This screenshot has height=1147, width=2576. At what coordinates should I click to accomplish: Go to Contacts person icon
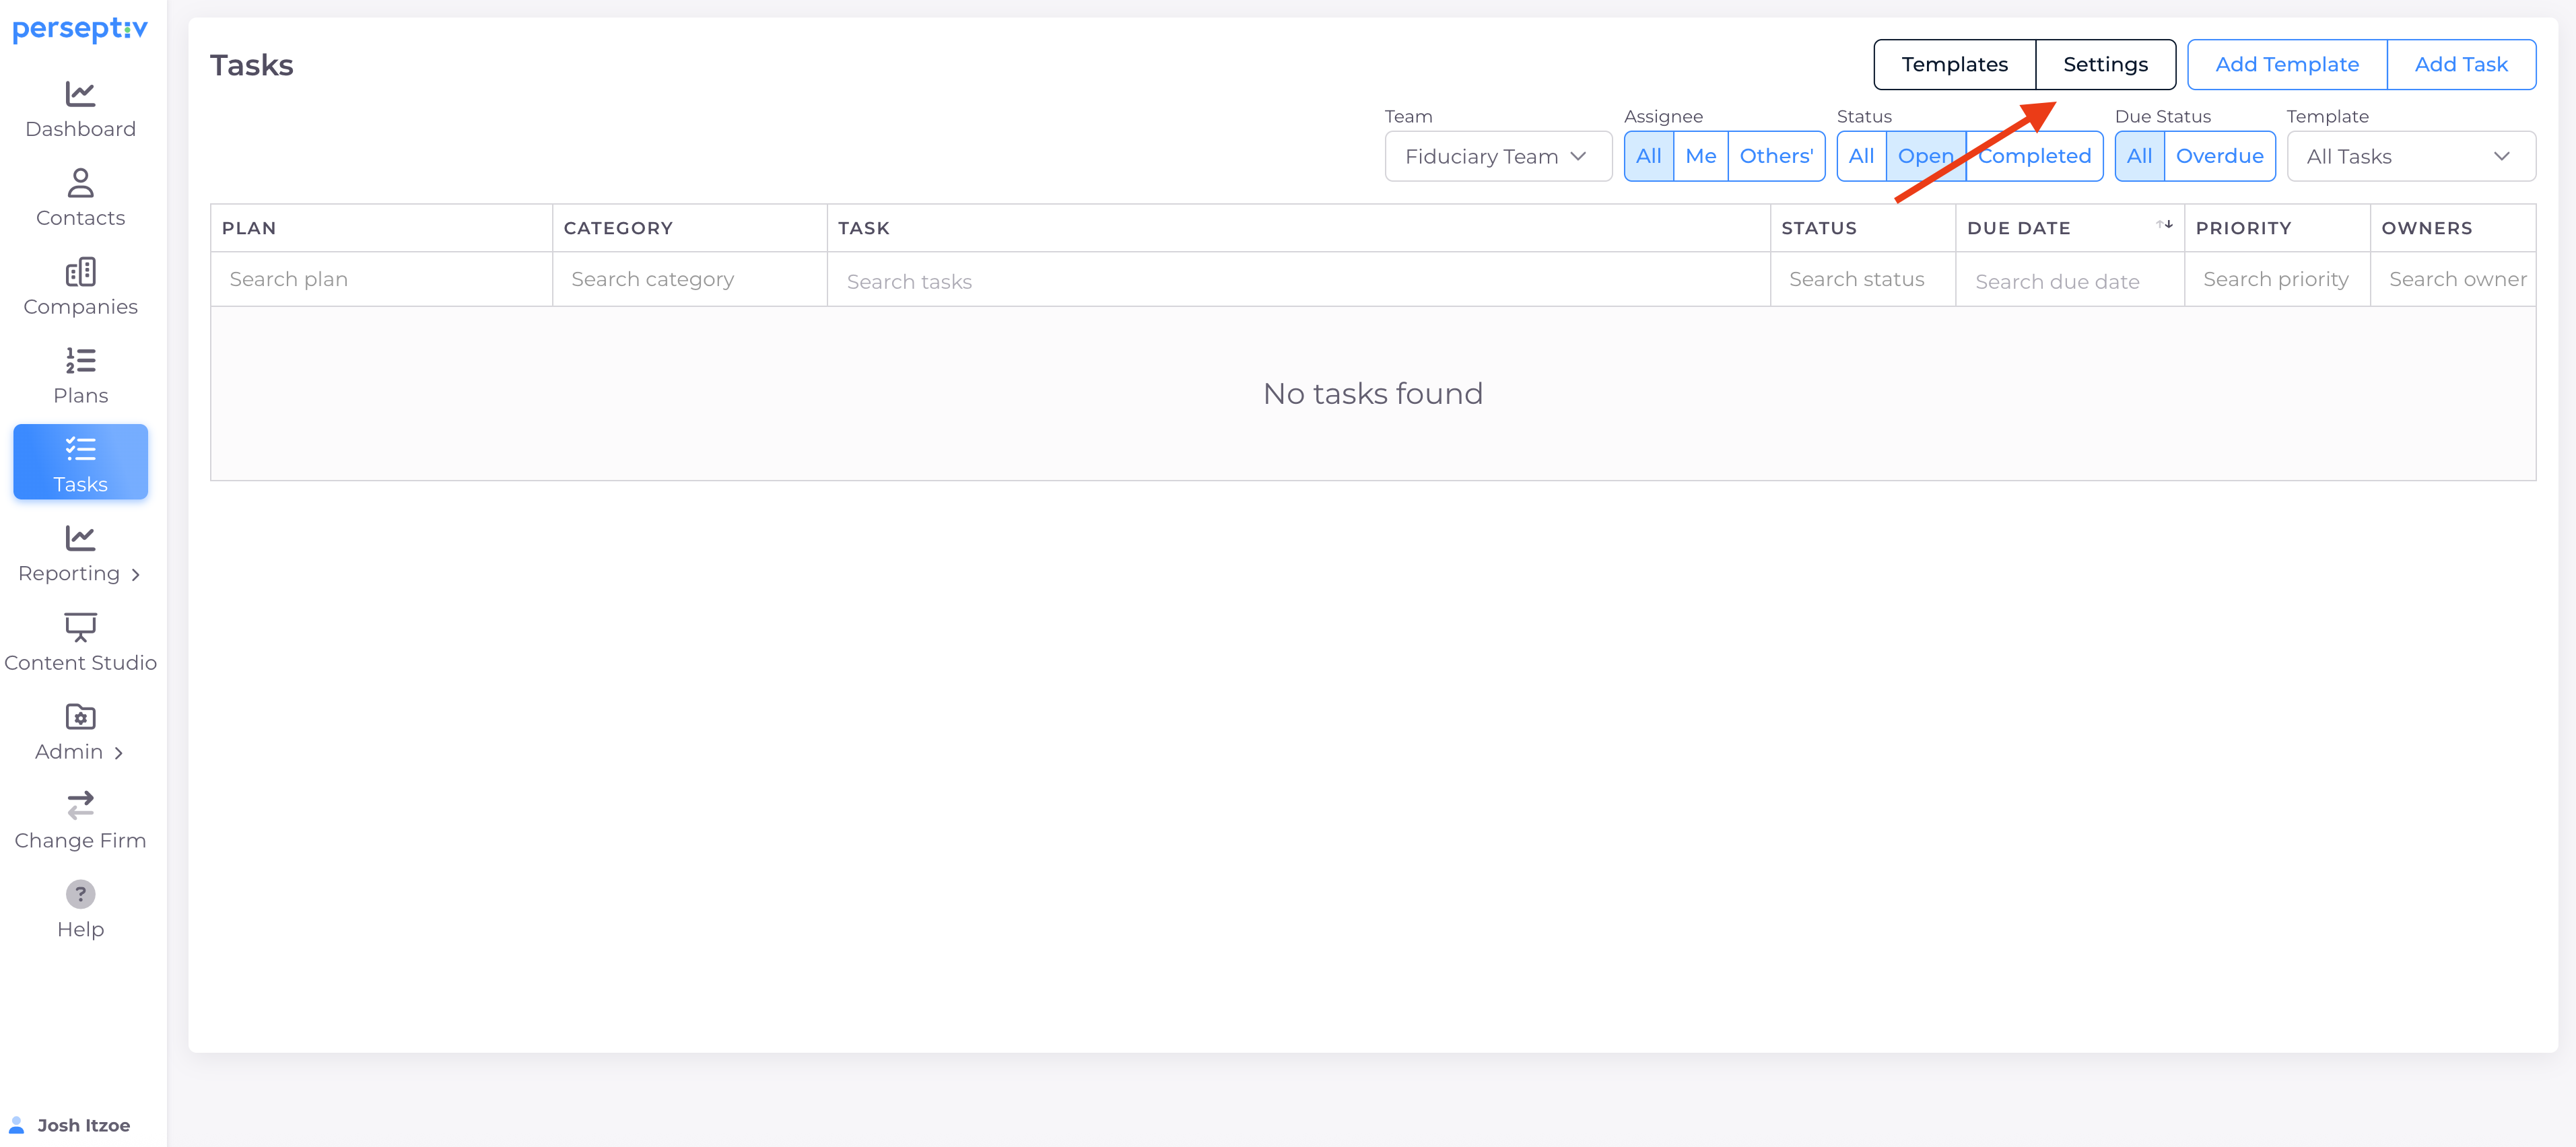click(80, 183)
